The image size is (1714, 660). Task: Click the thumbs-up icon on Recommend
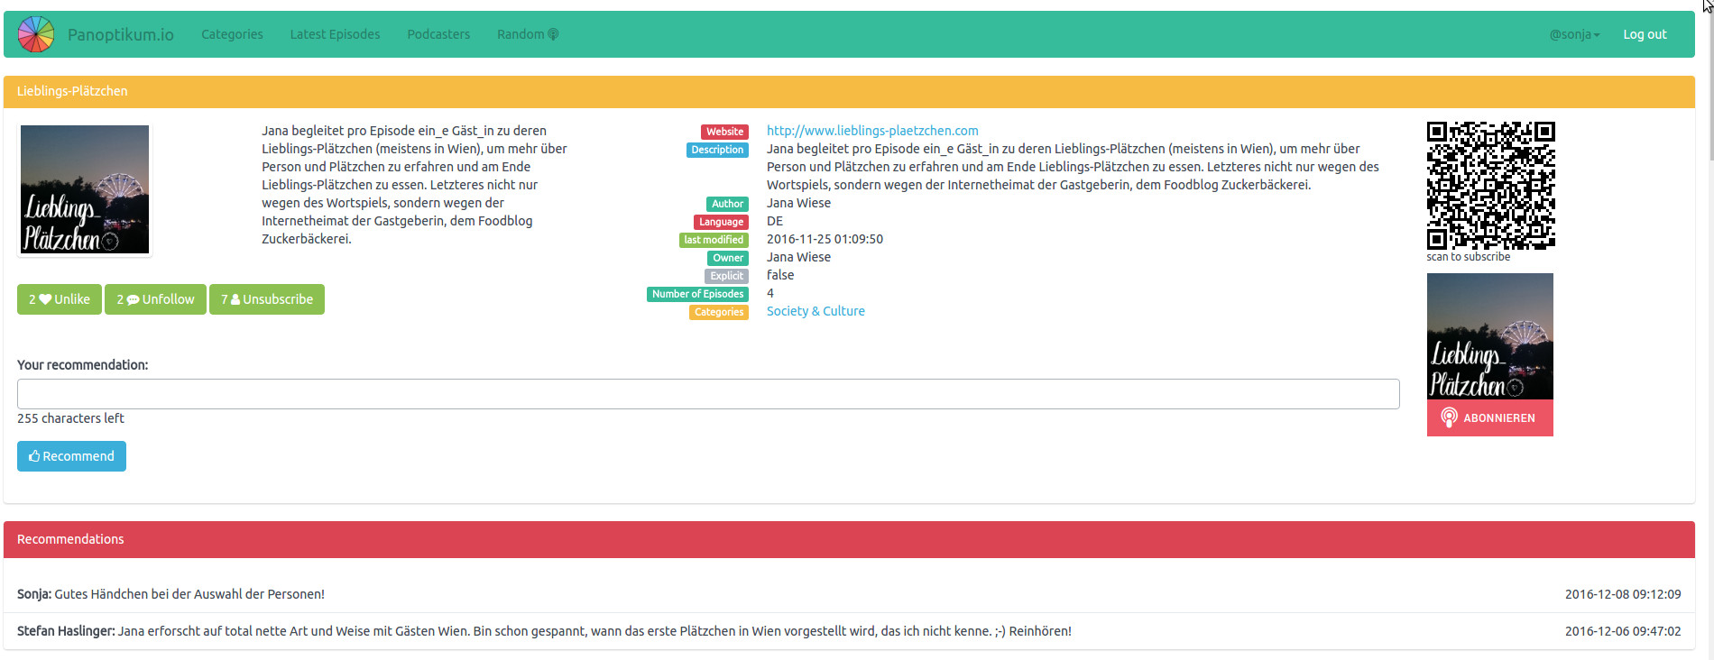34,456
